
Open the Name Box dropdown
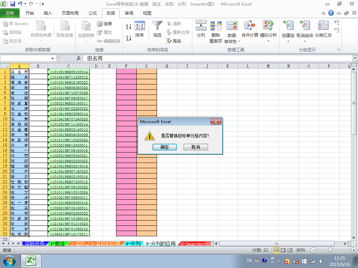tap(52, 59)
